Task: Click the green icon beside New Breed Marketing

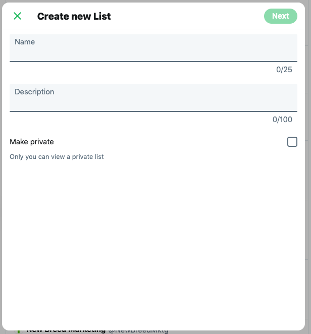Action: [18, 331]
